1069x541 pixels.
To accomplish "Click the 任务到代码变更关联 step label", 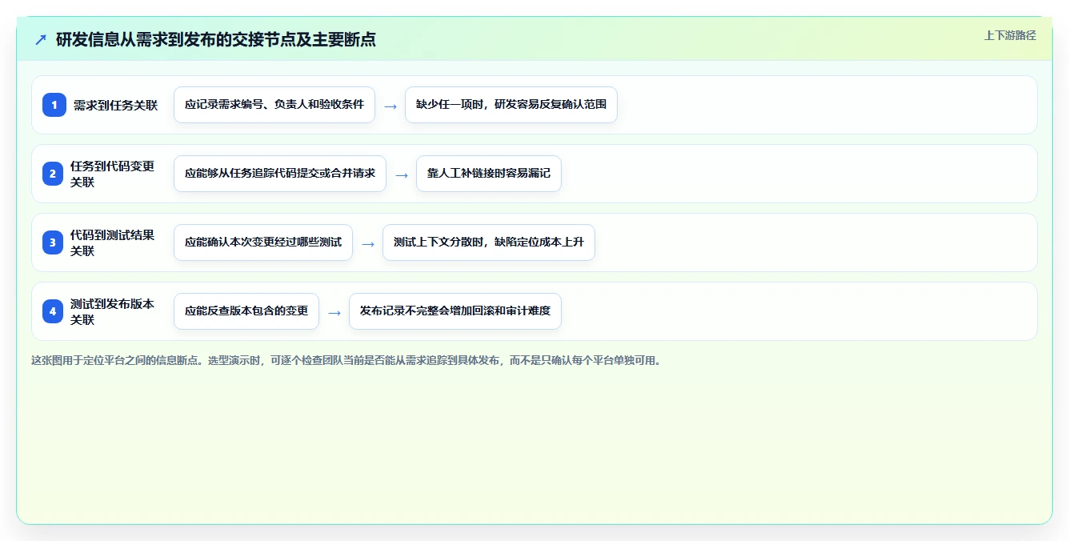I will (113, 174).
